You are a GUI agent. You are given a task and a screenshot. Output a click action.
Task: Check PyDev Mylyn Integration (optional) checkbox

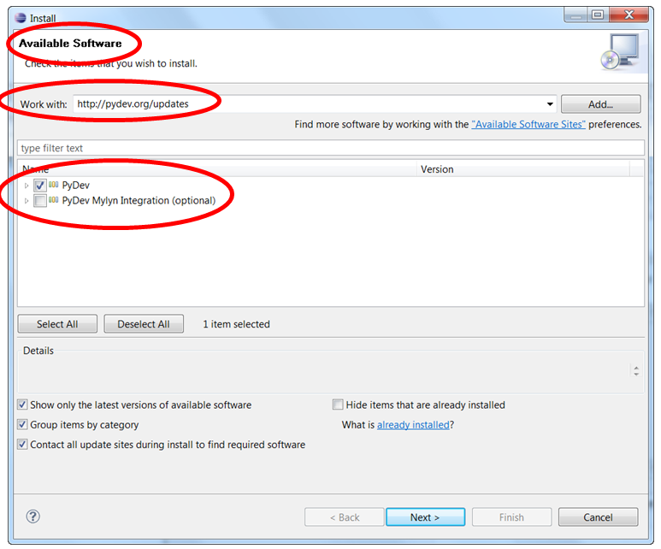pos(40,201)
